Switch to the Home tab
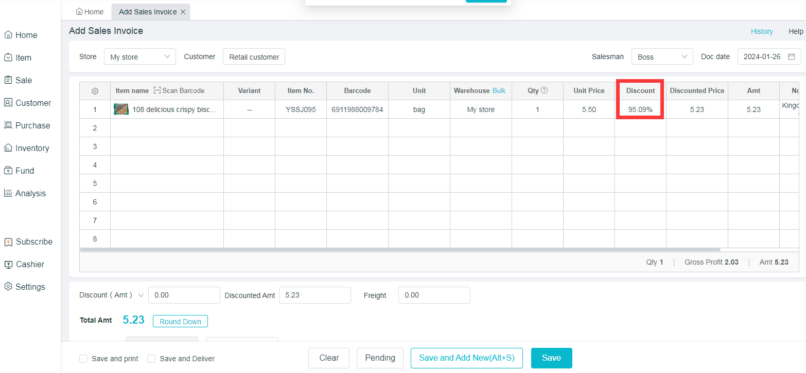This screenshot has width=806, height=373. point(90,12)
